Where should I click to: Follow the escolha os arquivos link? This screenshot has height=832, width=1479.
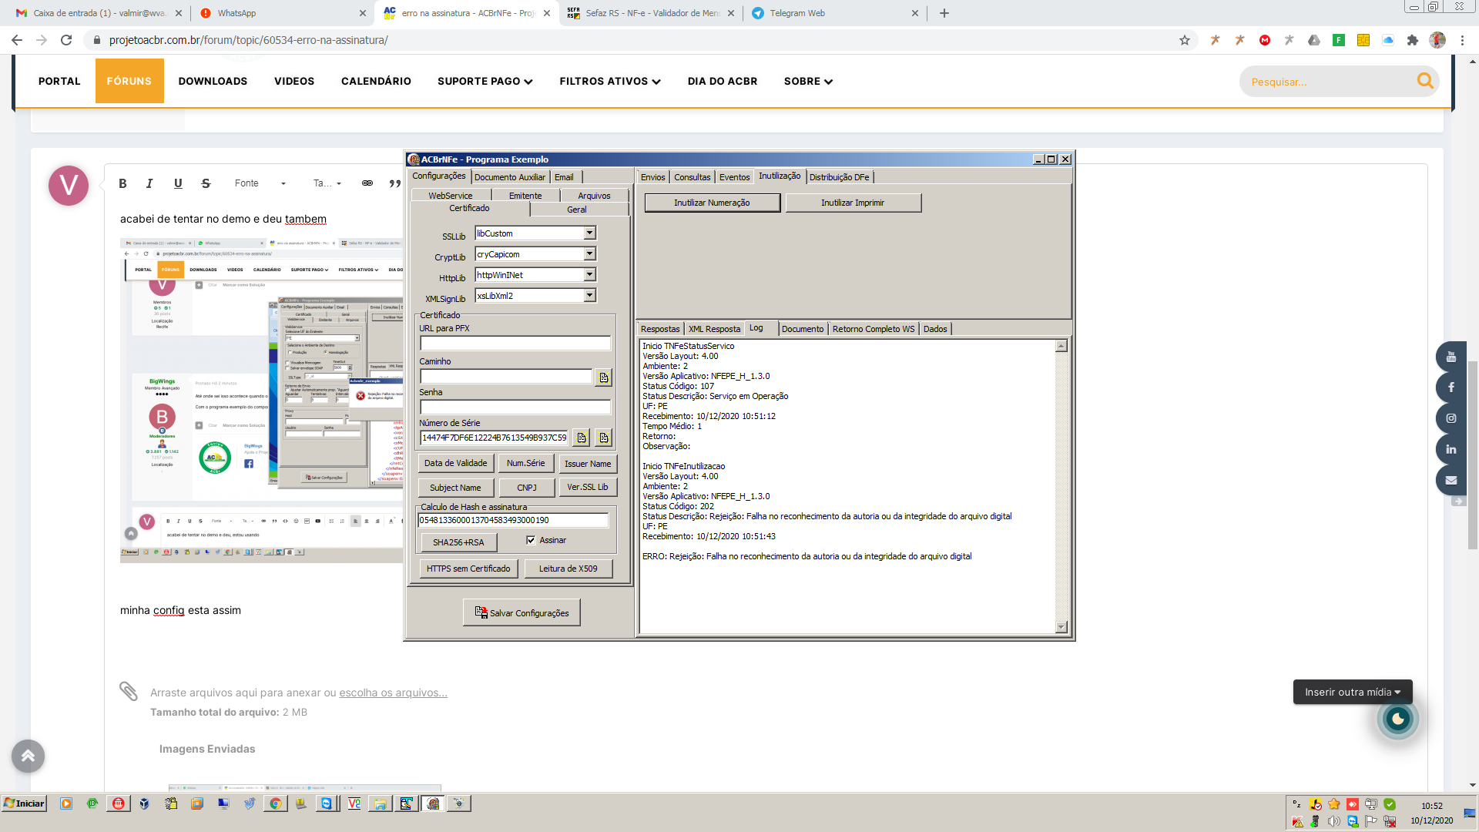[x=393, y=693]
